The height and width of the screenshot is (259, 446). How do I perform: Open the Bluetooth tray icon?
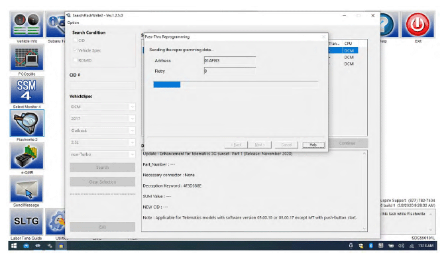pyautogui.click(x=371, y=246)
